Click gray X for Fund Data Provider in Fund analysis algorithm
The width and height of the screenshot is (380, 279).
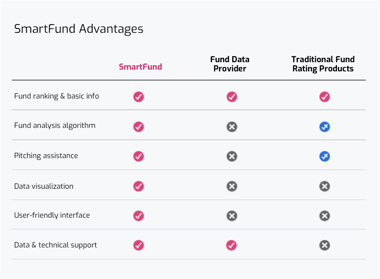click(x=232, y=127)
